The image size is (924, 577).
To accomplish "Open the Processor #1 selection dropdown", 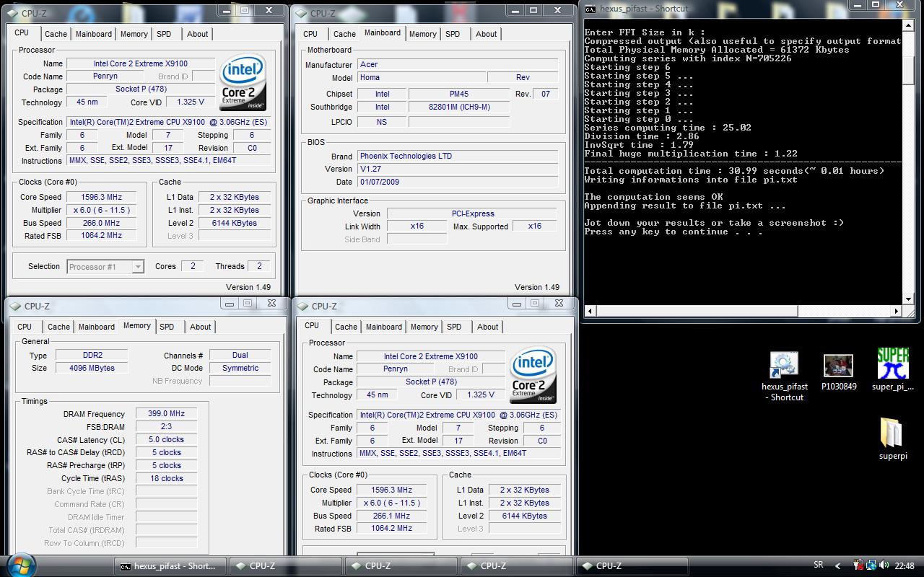I will pos(105,267).
